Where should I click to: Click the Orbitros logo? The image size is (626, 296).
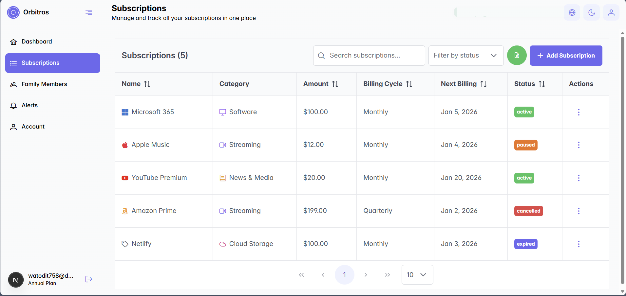(13, 12)
